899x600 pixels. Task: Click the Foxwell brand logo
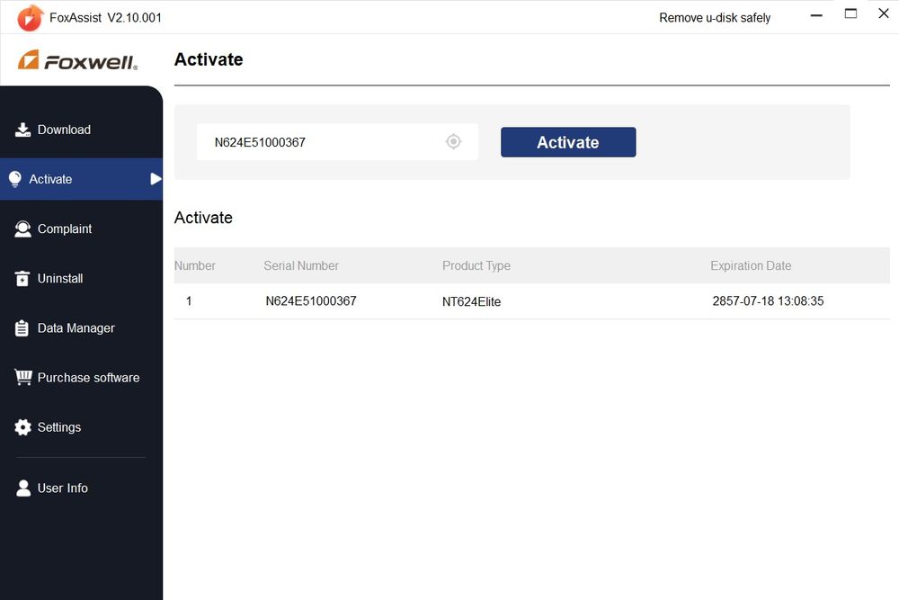(x=78, y=60)
